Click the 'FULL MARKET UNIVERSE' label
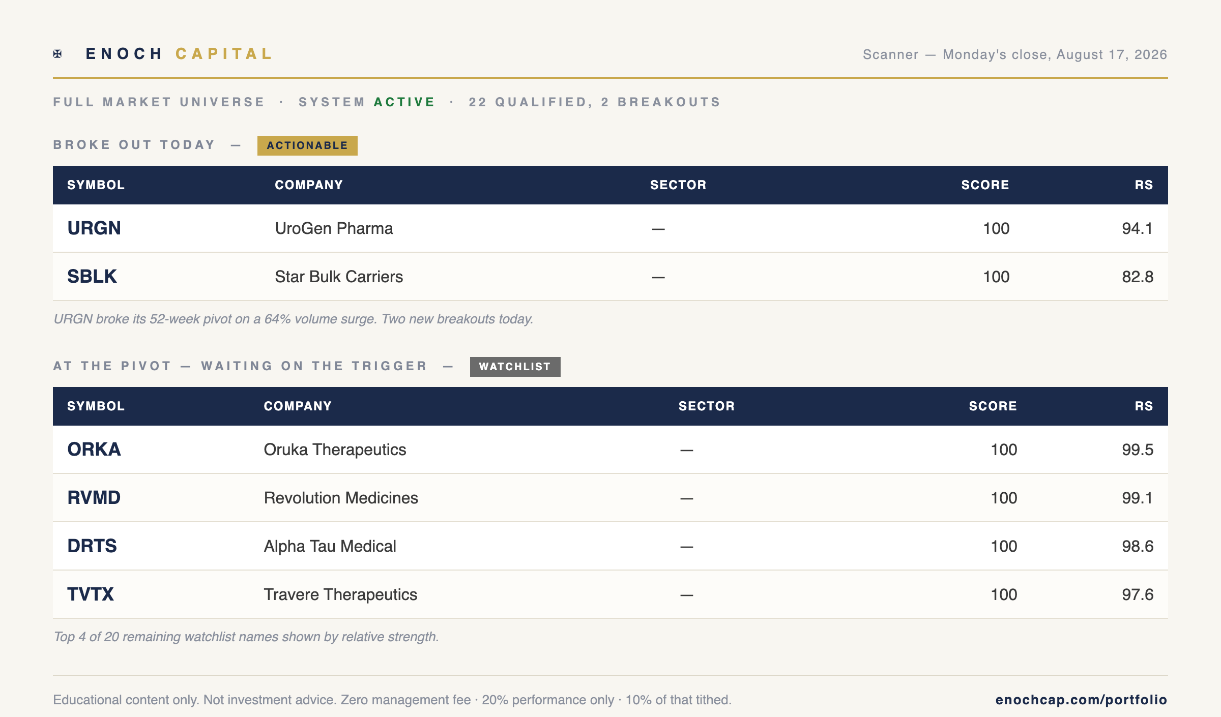This screenshot has height=717, width=1221. [159, 102]
